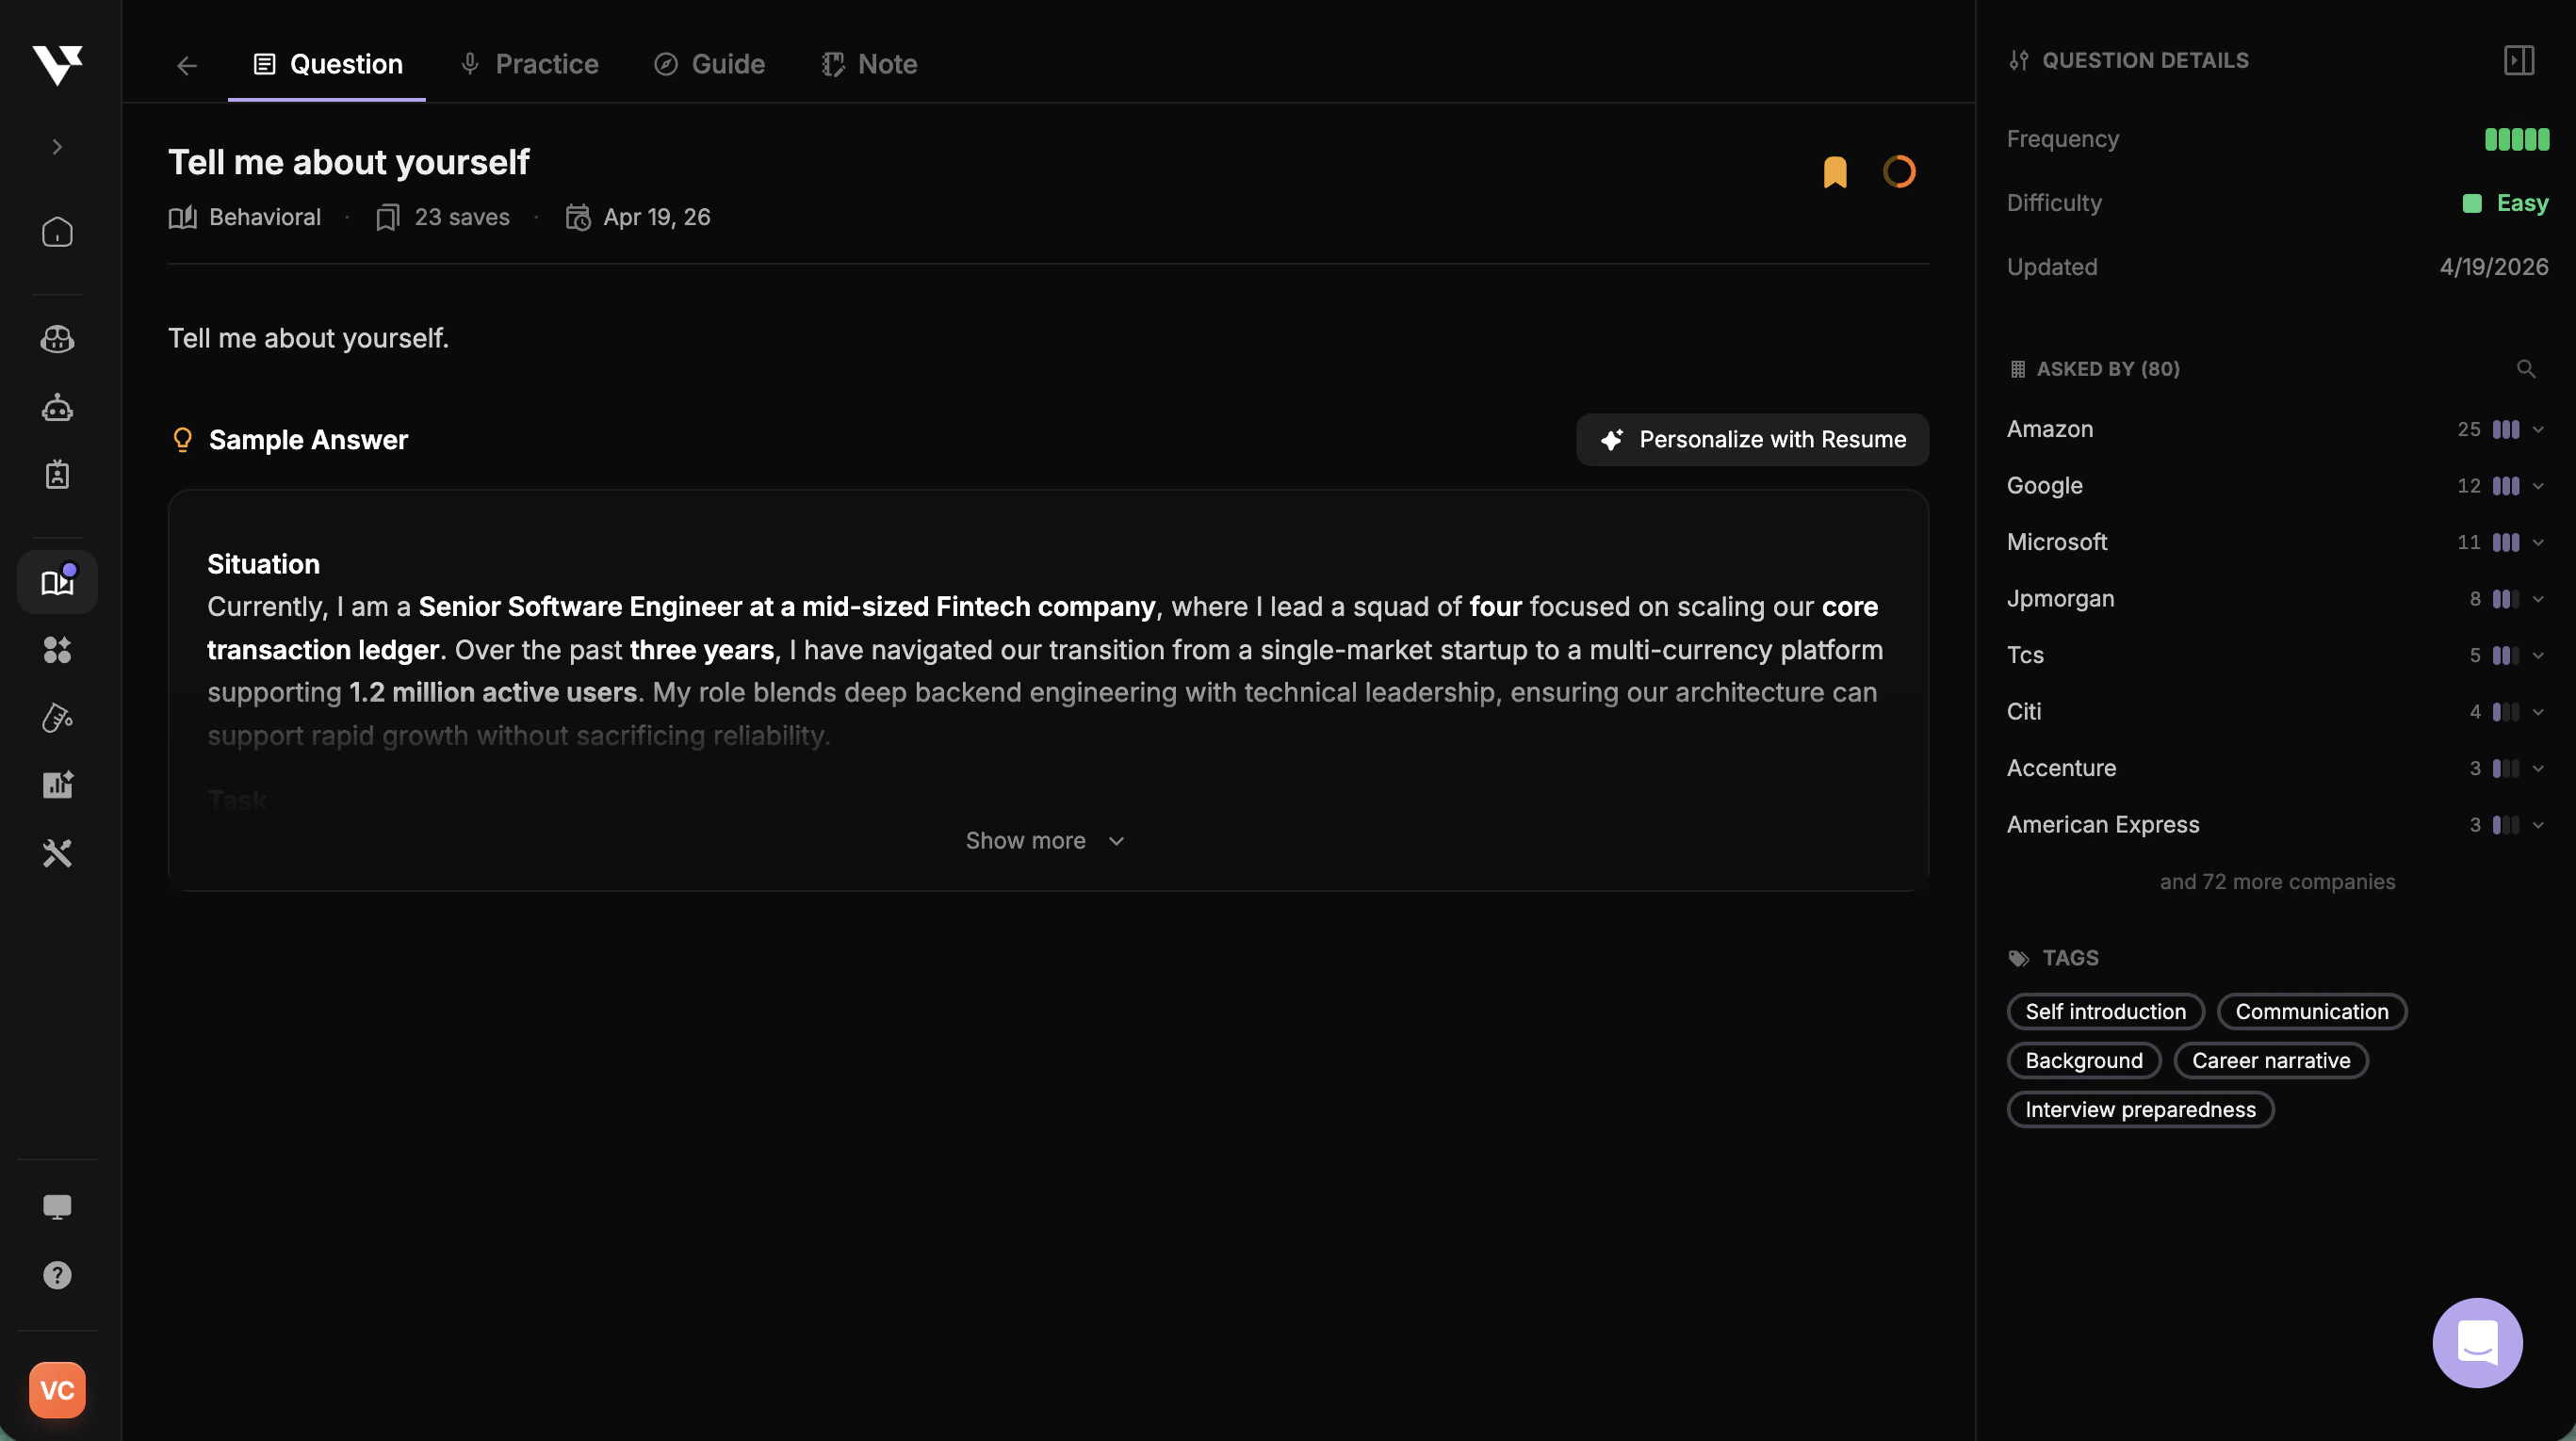Click the Amazon company name
Image resolution: width=2576 pixels, height=1441 pixels.
[2050, 429]
